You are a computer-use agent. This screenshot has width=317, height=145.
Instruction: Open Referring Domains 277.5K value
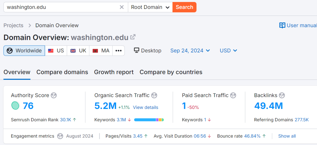pos(302,120)
